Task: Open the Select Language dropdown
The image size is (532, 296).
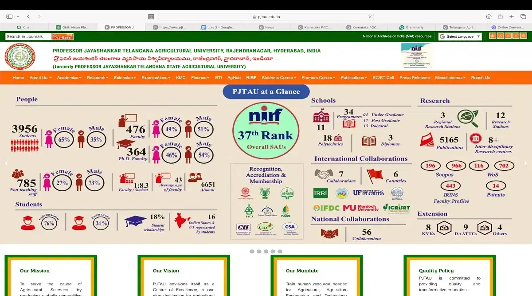Action: [460, 36]
